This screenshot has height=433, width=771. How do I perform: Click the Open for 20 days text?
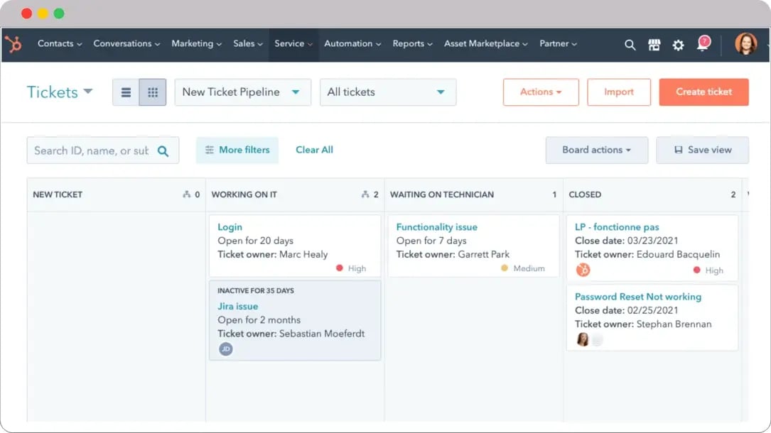tap(255, 241)
